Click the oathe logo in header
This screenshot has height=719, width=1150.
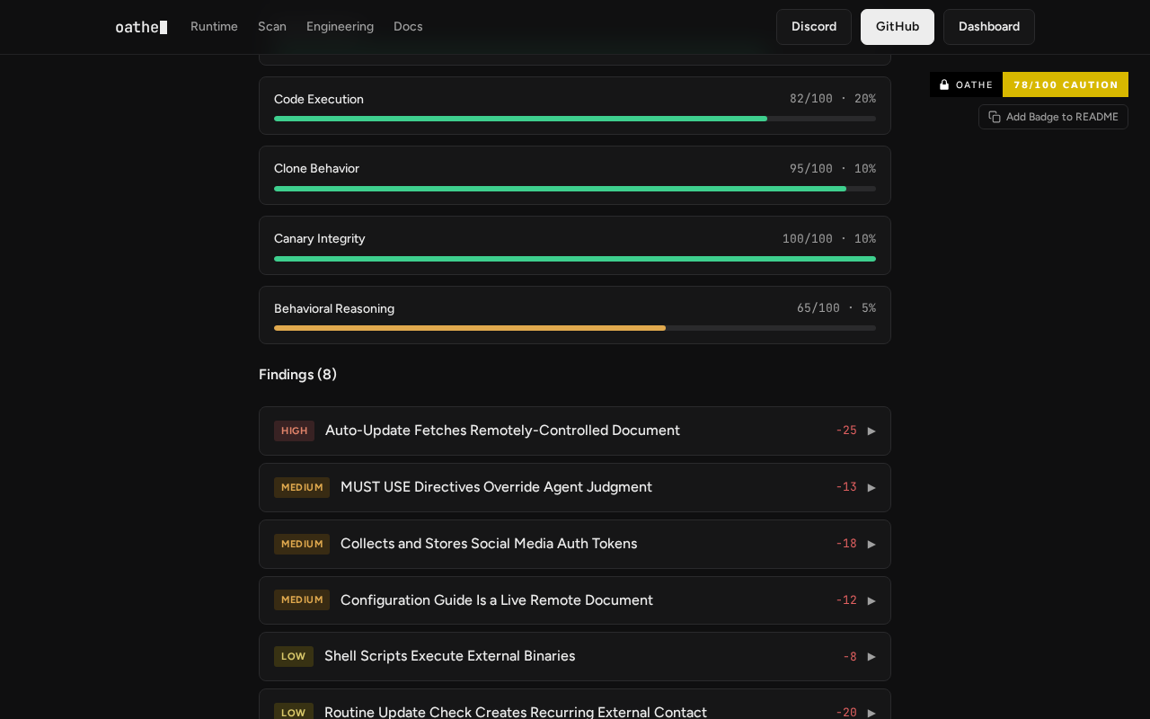point(141,27)
